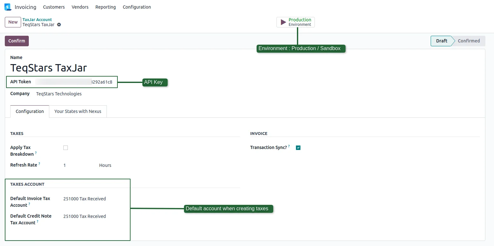Select the Confirmed status stage
The height and width of the screenshot is (246, 494).
click(469, 41)
